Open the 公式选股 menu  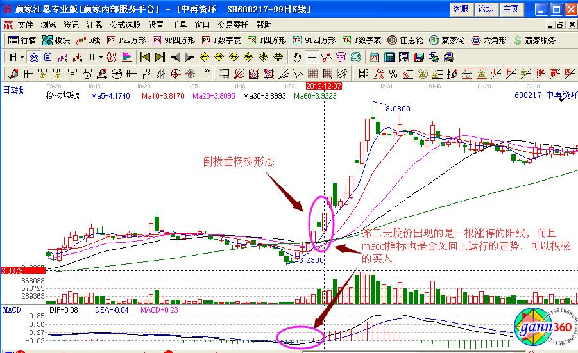coord(125,25)
